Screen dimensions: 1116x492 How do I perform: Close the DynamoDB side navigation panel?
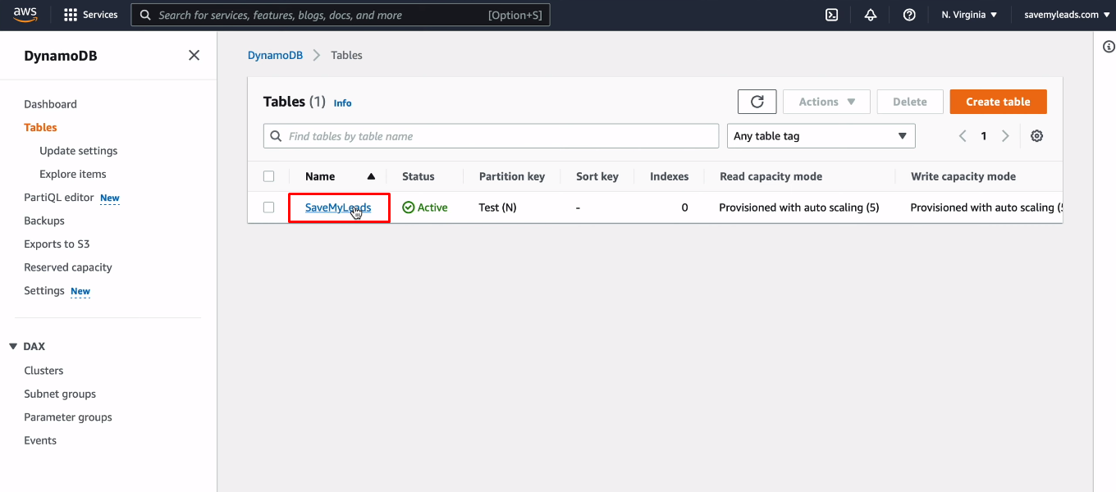[194, 55]
